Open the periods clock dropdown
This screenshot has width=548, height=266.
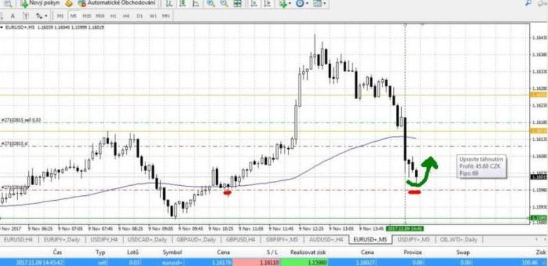point(301,4)
